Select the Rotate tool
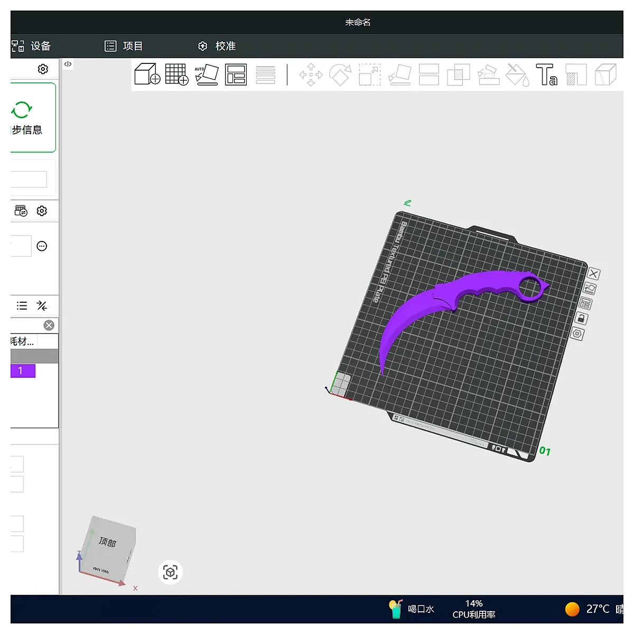Screen dimensions: 634x634 340,74
